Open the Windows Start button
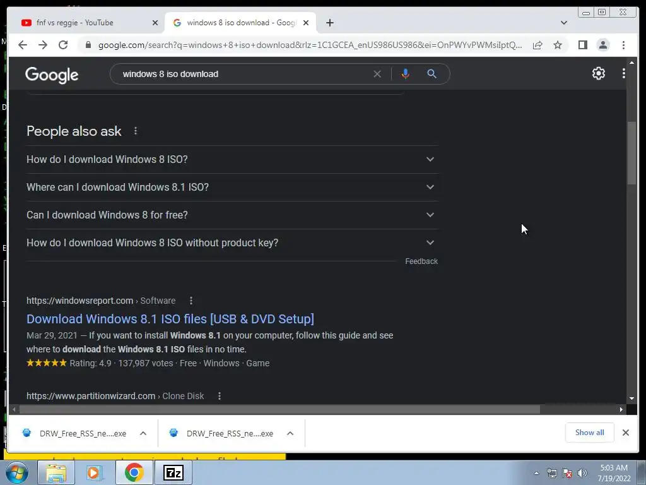Viewport: 646px width, 485px height. (x=17, y=473)
